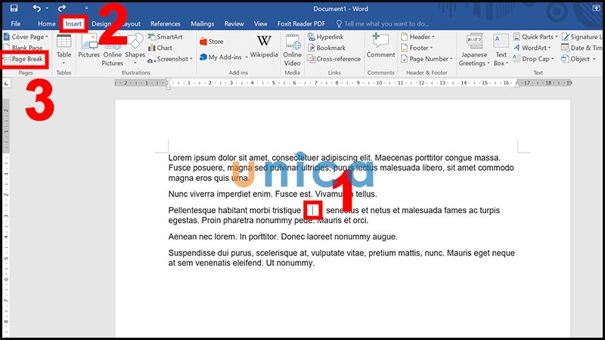Image resolution: width=605 pixels, height=340 pixels.
Task: Open the Office Store
Action: (212, 42)
